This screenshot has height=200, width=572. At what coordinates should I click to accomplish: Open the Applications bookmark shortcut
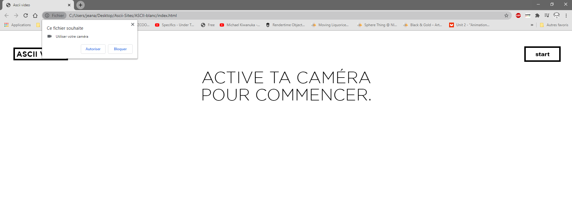point(18,25)
